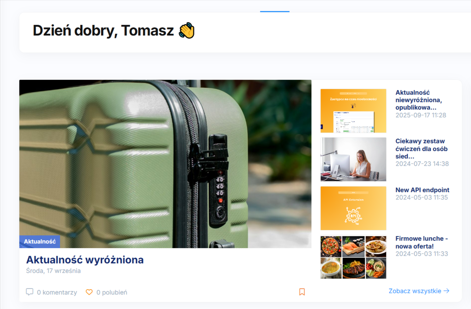Viewport: 471px width, 309px height.
Task: Like the featured news with heart icon
Action: 89,292
